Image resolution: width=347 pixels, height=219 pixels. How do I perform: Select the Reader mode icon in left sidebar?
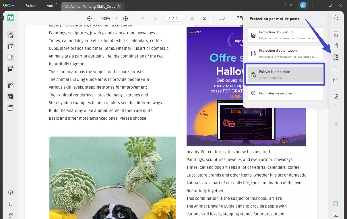click(11, 18)
